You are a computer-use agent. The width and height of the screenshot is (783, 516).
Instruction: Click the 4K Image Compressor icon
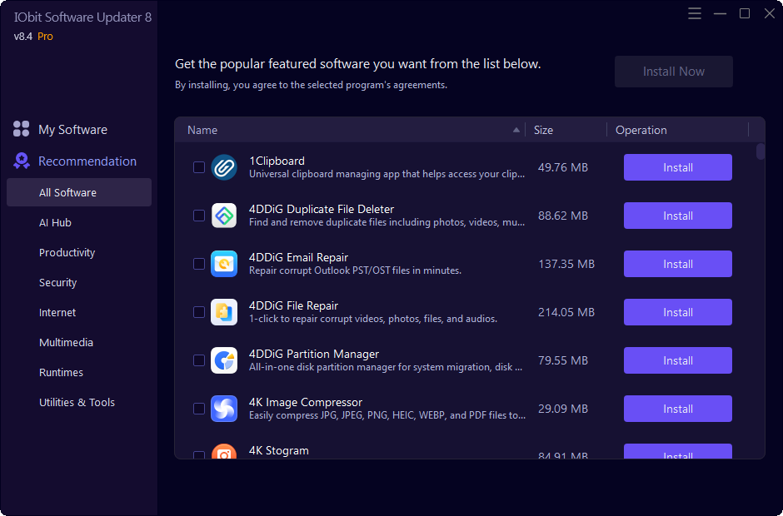point(224,409)
